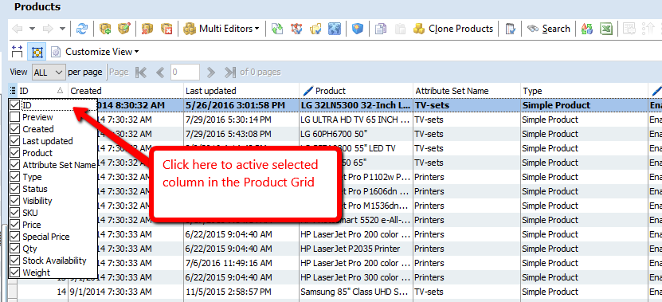
Task: Open the Customize View dropdown
Action: tap(95, 52)
